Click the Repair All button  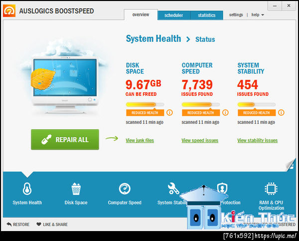tap(65, 140)
